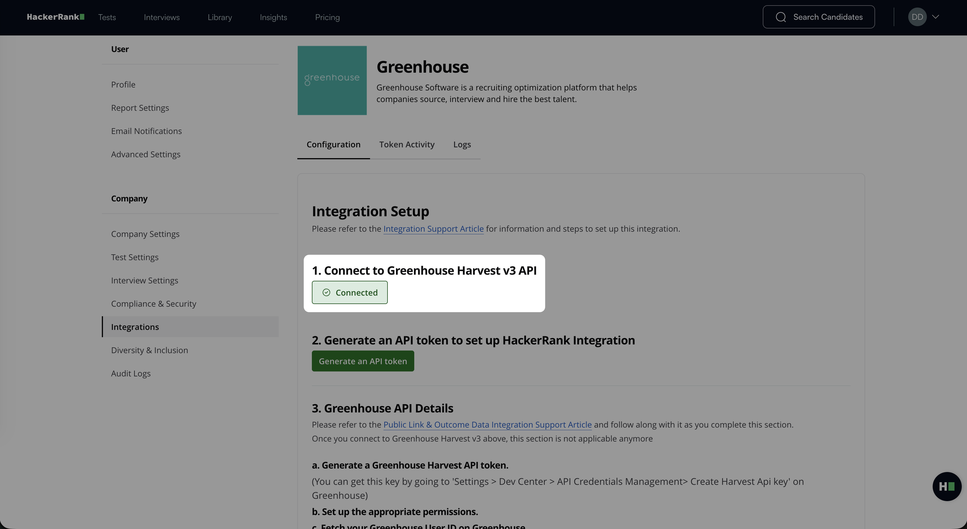Switch to the Logs tab
Screen dimensions: 967x529
pos(462,144)
